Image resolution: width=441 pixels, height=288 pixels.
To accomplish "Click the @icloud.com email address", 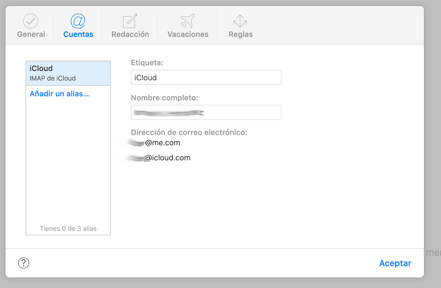I will click(168, 158).
